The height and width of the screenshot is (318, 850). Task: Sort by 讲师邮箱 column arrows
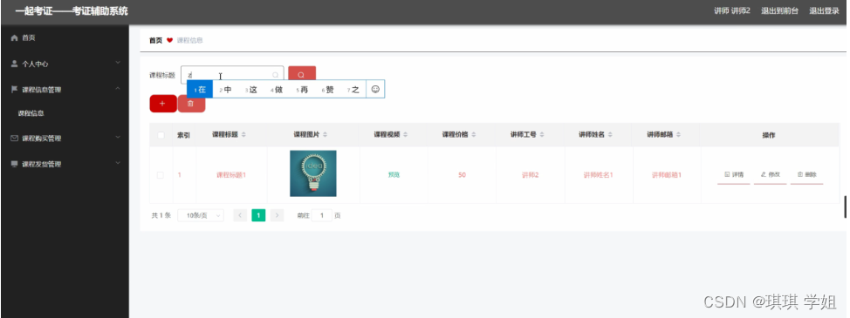[679, 135]
